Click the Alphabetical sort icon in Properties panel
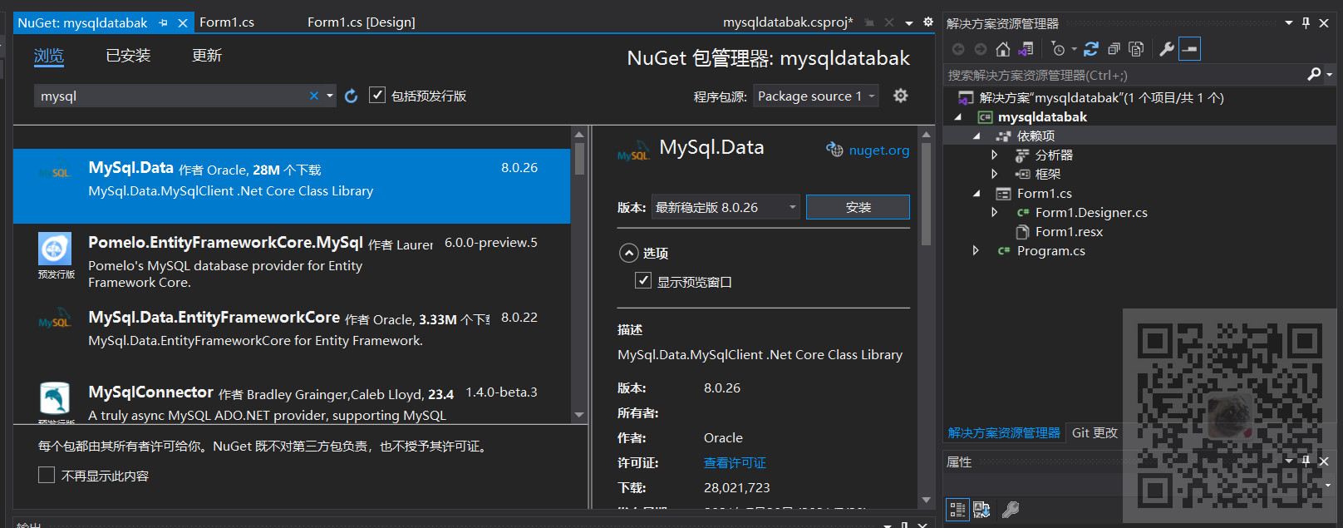The image size is (1343, 528). point(981,510)
